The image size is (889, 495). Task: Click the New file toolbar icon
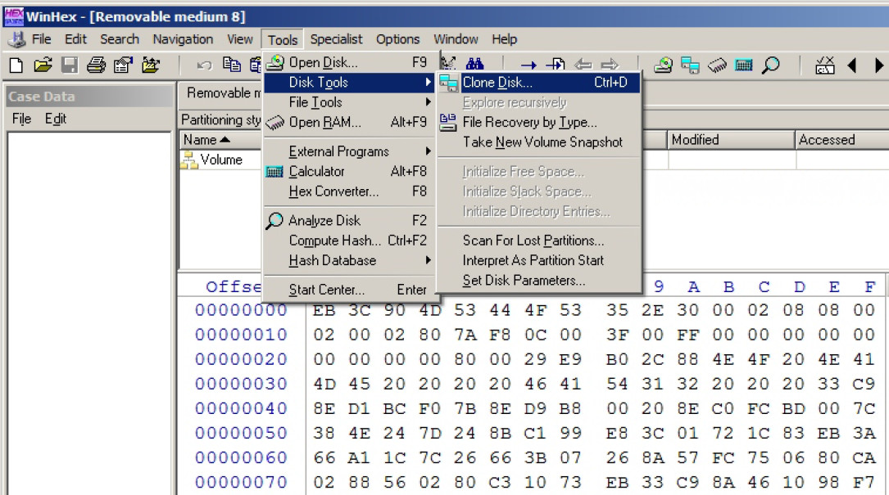pyautogui.click(x=16, y=65)
